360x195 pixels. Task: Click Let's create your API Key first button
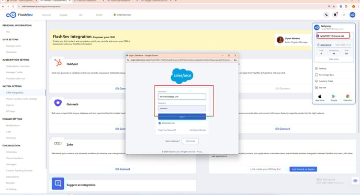tap(265, 169)
